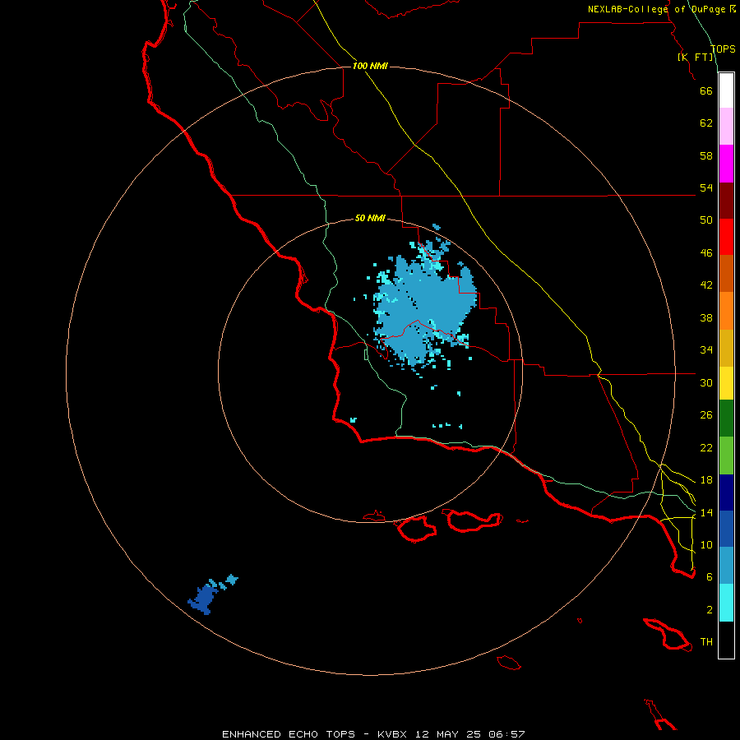Click the "22" legend value
The height and width of the screenshot is (740, 740).
[706, 448]
